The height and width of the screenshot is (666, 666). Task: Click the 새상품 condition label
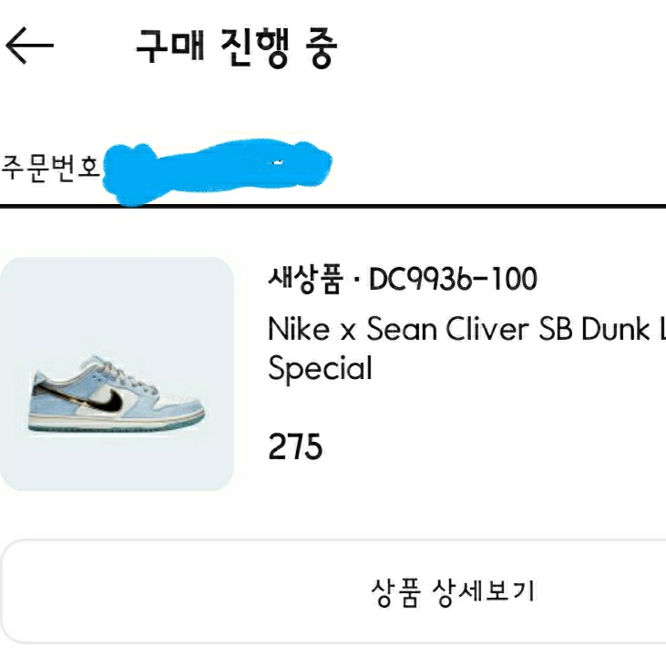(305, 280)
